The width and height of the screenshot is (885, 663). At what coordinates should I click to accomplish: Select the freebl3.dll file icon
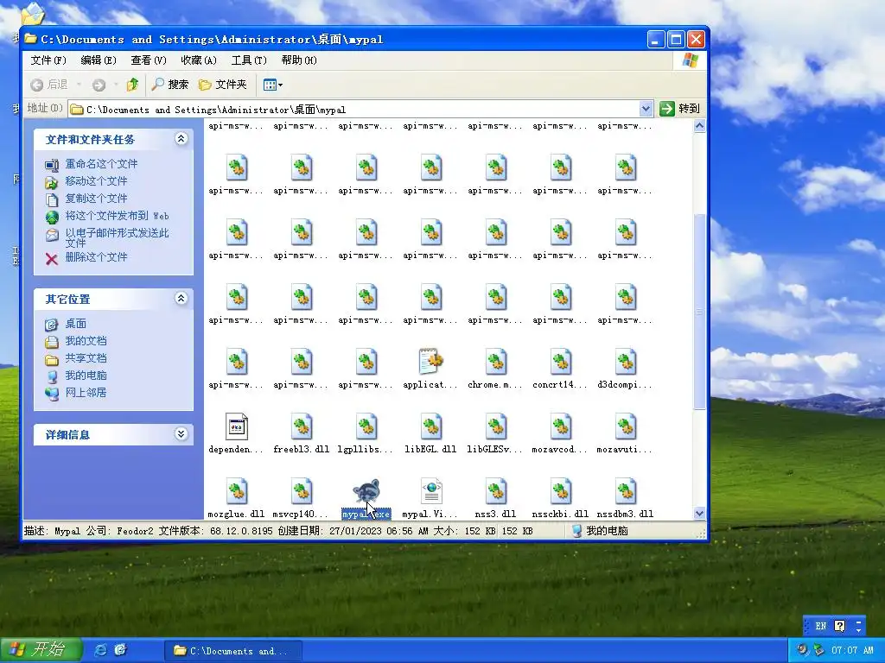point(302,426)
